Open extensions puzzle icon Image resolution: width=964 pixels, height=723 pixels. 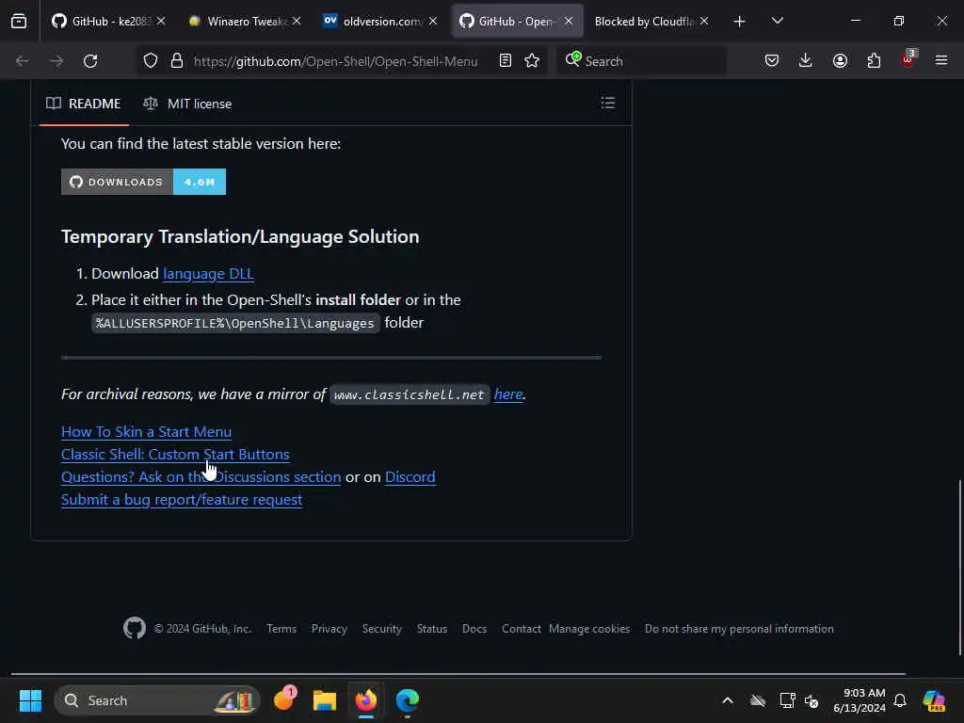pos(874,61)
